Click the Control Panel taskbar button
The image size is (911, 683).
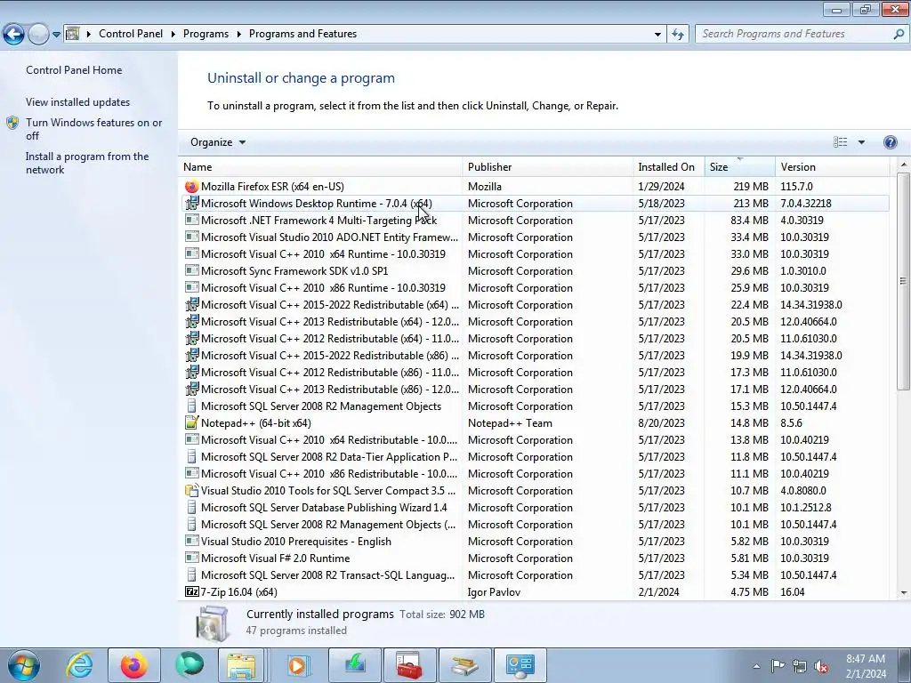click(x=520, y=665)
